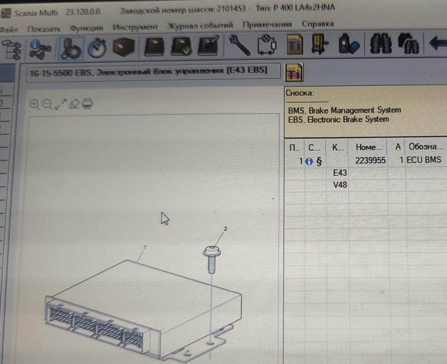
Task: Select part number 2239955 in the table
Action: pyautogui.click(x=370, y=161)
